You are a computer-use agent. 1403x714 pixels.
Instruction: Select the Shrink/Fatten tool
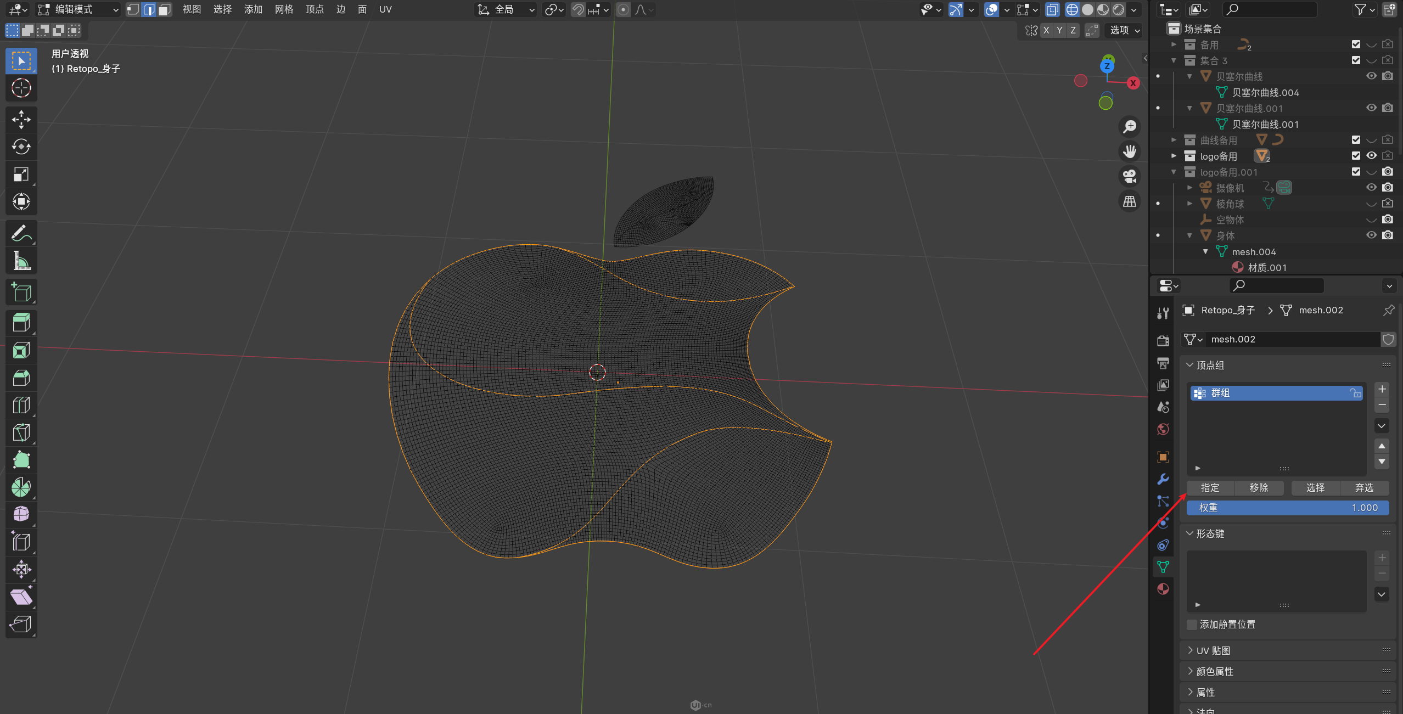21,570
